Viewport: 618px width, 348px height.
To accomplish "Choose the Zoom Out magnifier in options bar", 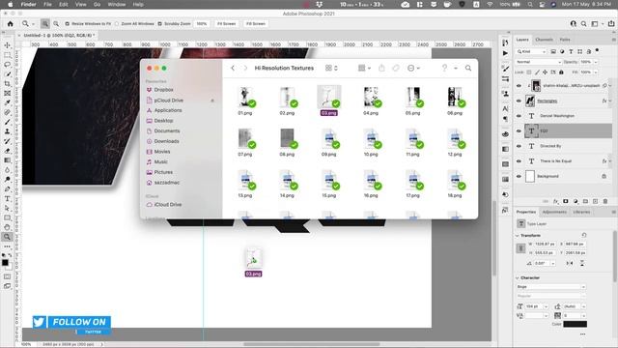I will click(56, 23).
